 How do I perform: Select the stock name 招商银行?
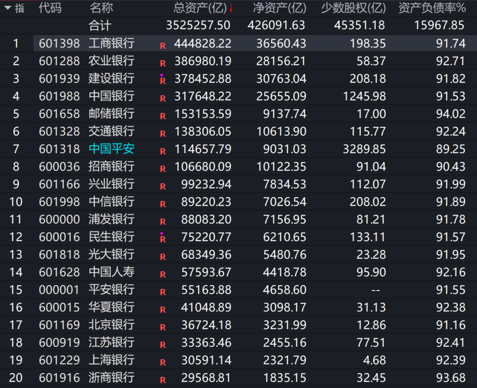112,167
